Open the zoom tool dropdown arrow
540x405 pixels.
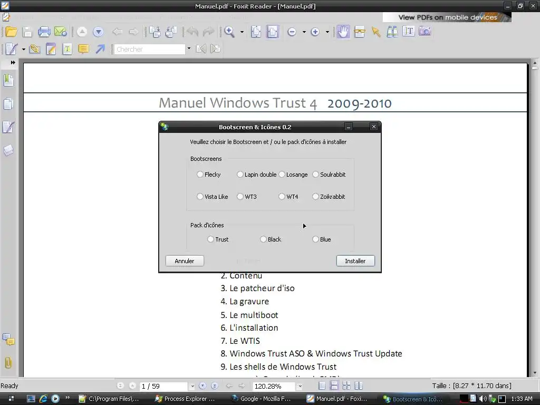tap(242, 32)
